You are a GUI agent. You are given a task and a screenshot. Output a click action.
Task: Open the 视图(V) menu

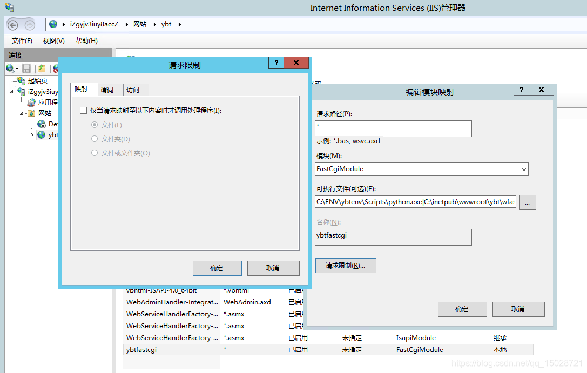pos(53,40)
